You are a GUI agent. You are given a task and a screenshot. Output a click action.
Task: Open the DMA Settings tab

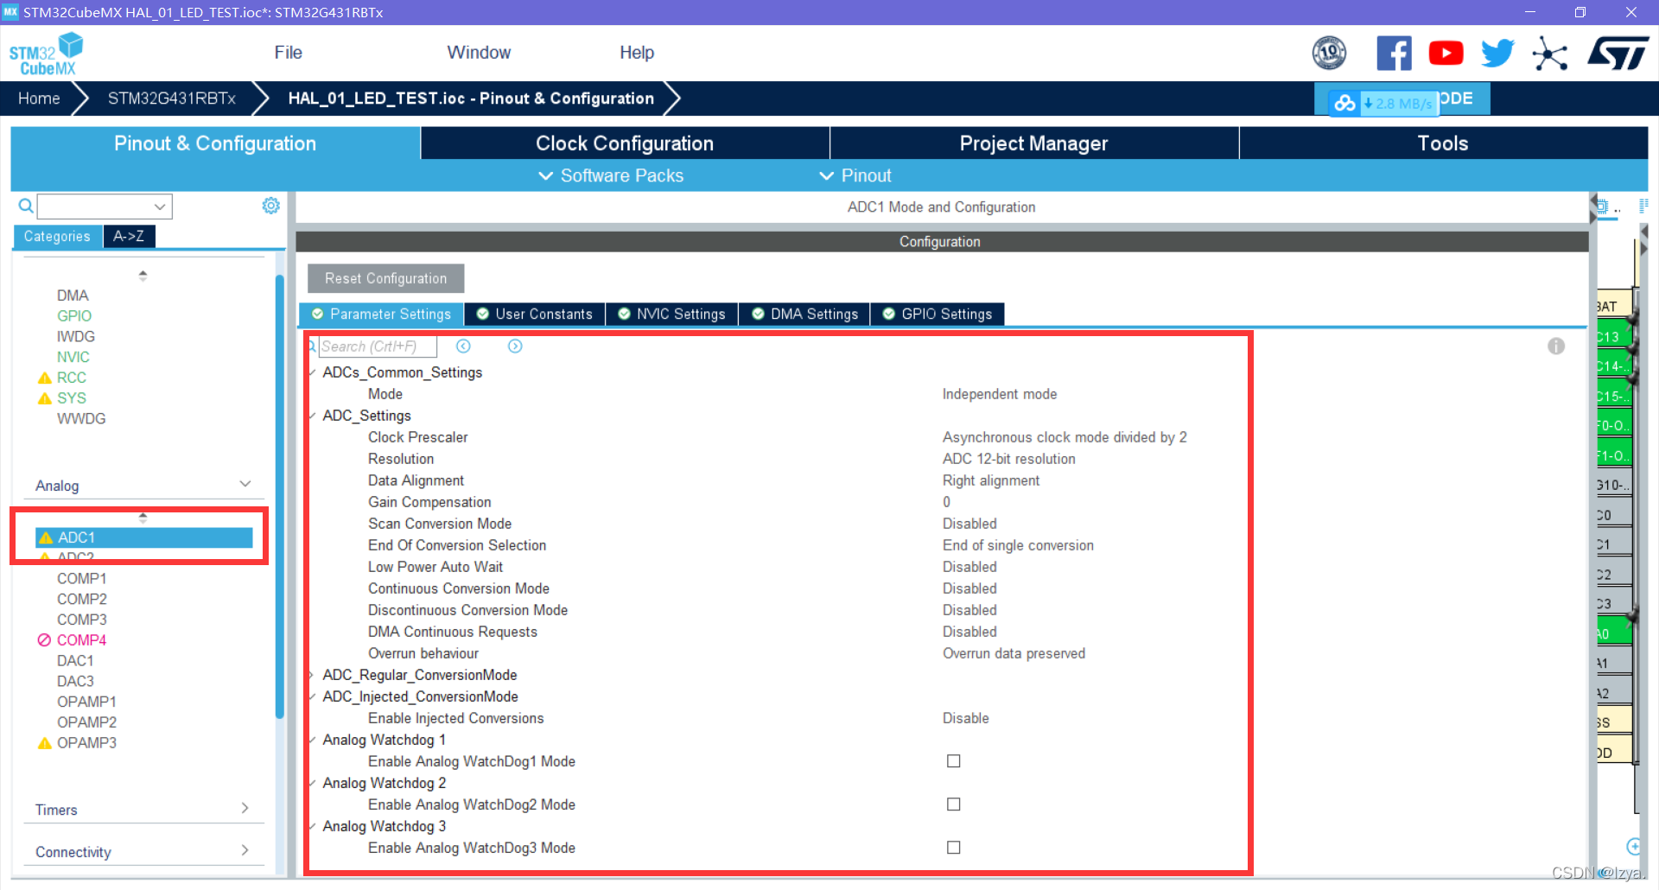pyautogui.click(x=805, y=315)
